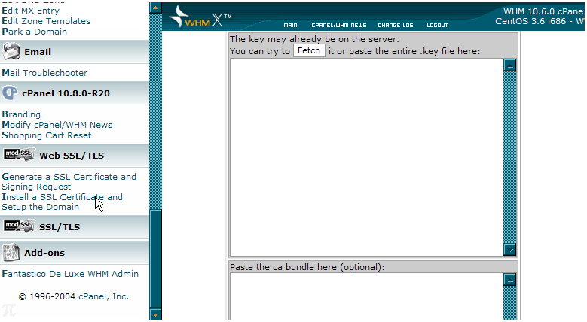Click the cPanel 10.8.0-R20 header text
587x322 pixels.
pos(66,93)
